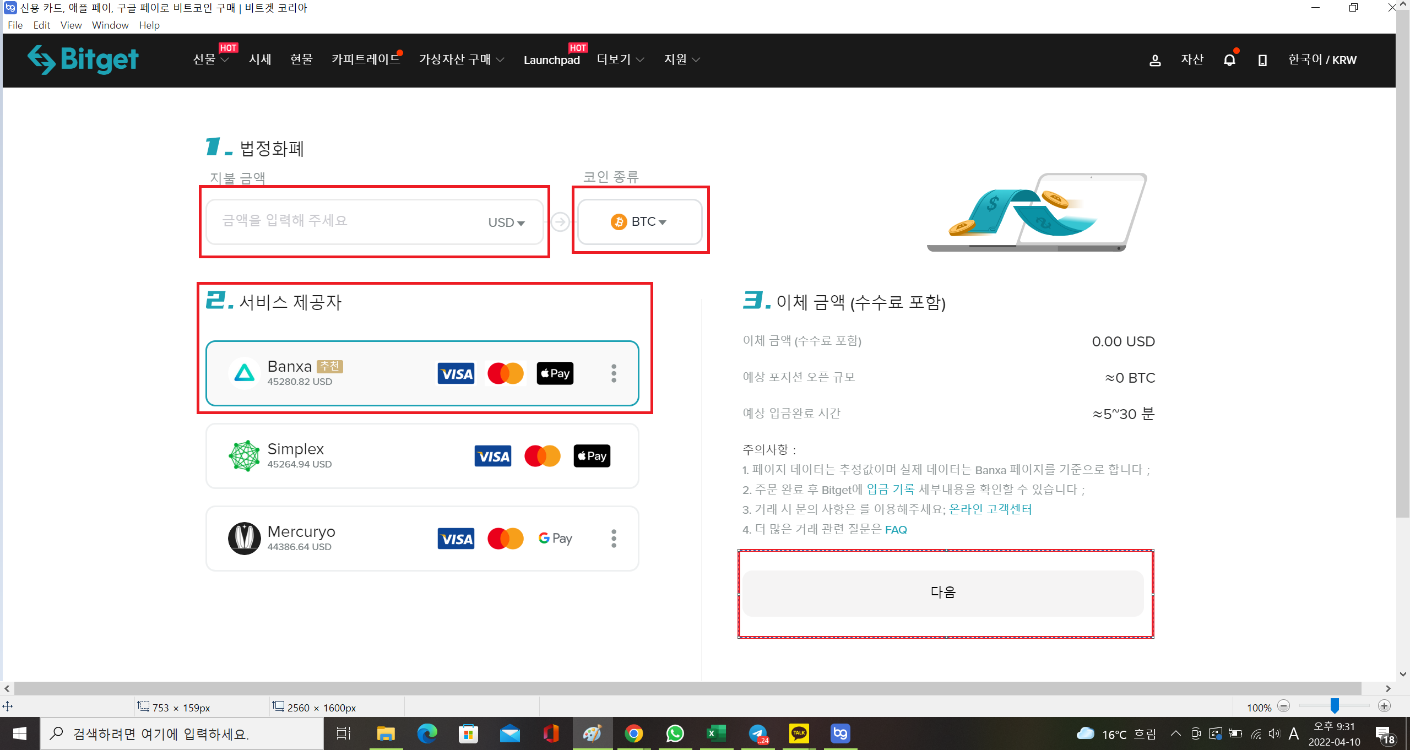
Task: Open the Bitget app icon in taskbar
Action: pyautogui.click(x=840, y=733)
